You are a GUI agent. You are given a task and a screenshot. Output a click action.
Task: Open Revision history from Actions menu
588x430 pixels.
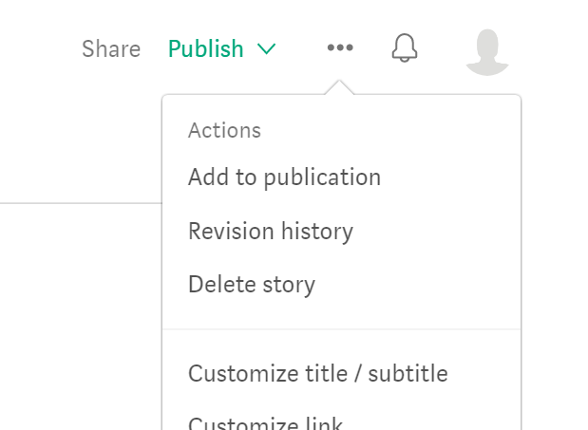tap(271, 231)
